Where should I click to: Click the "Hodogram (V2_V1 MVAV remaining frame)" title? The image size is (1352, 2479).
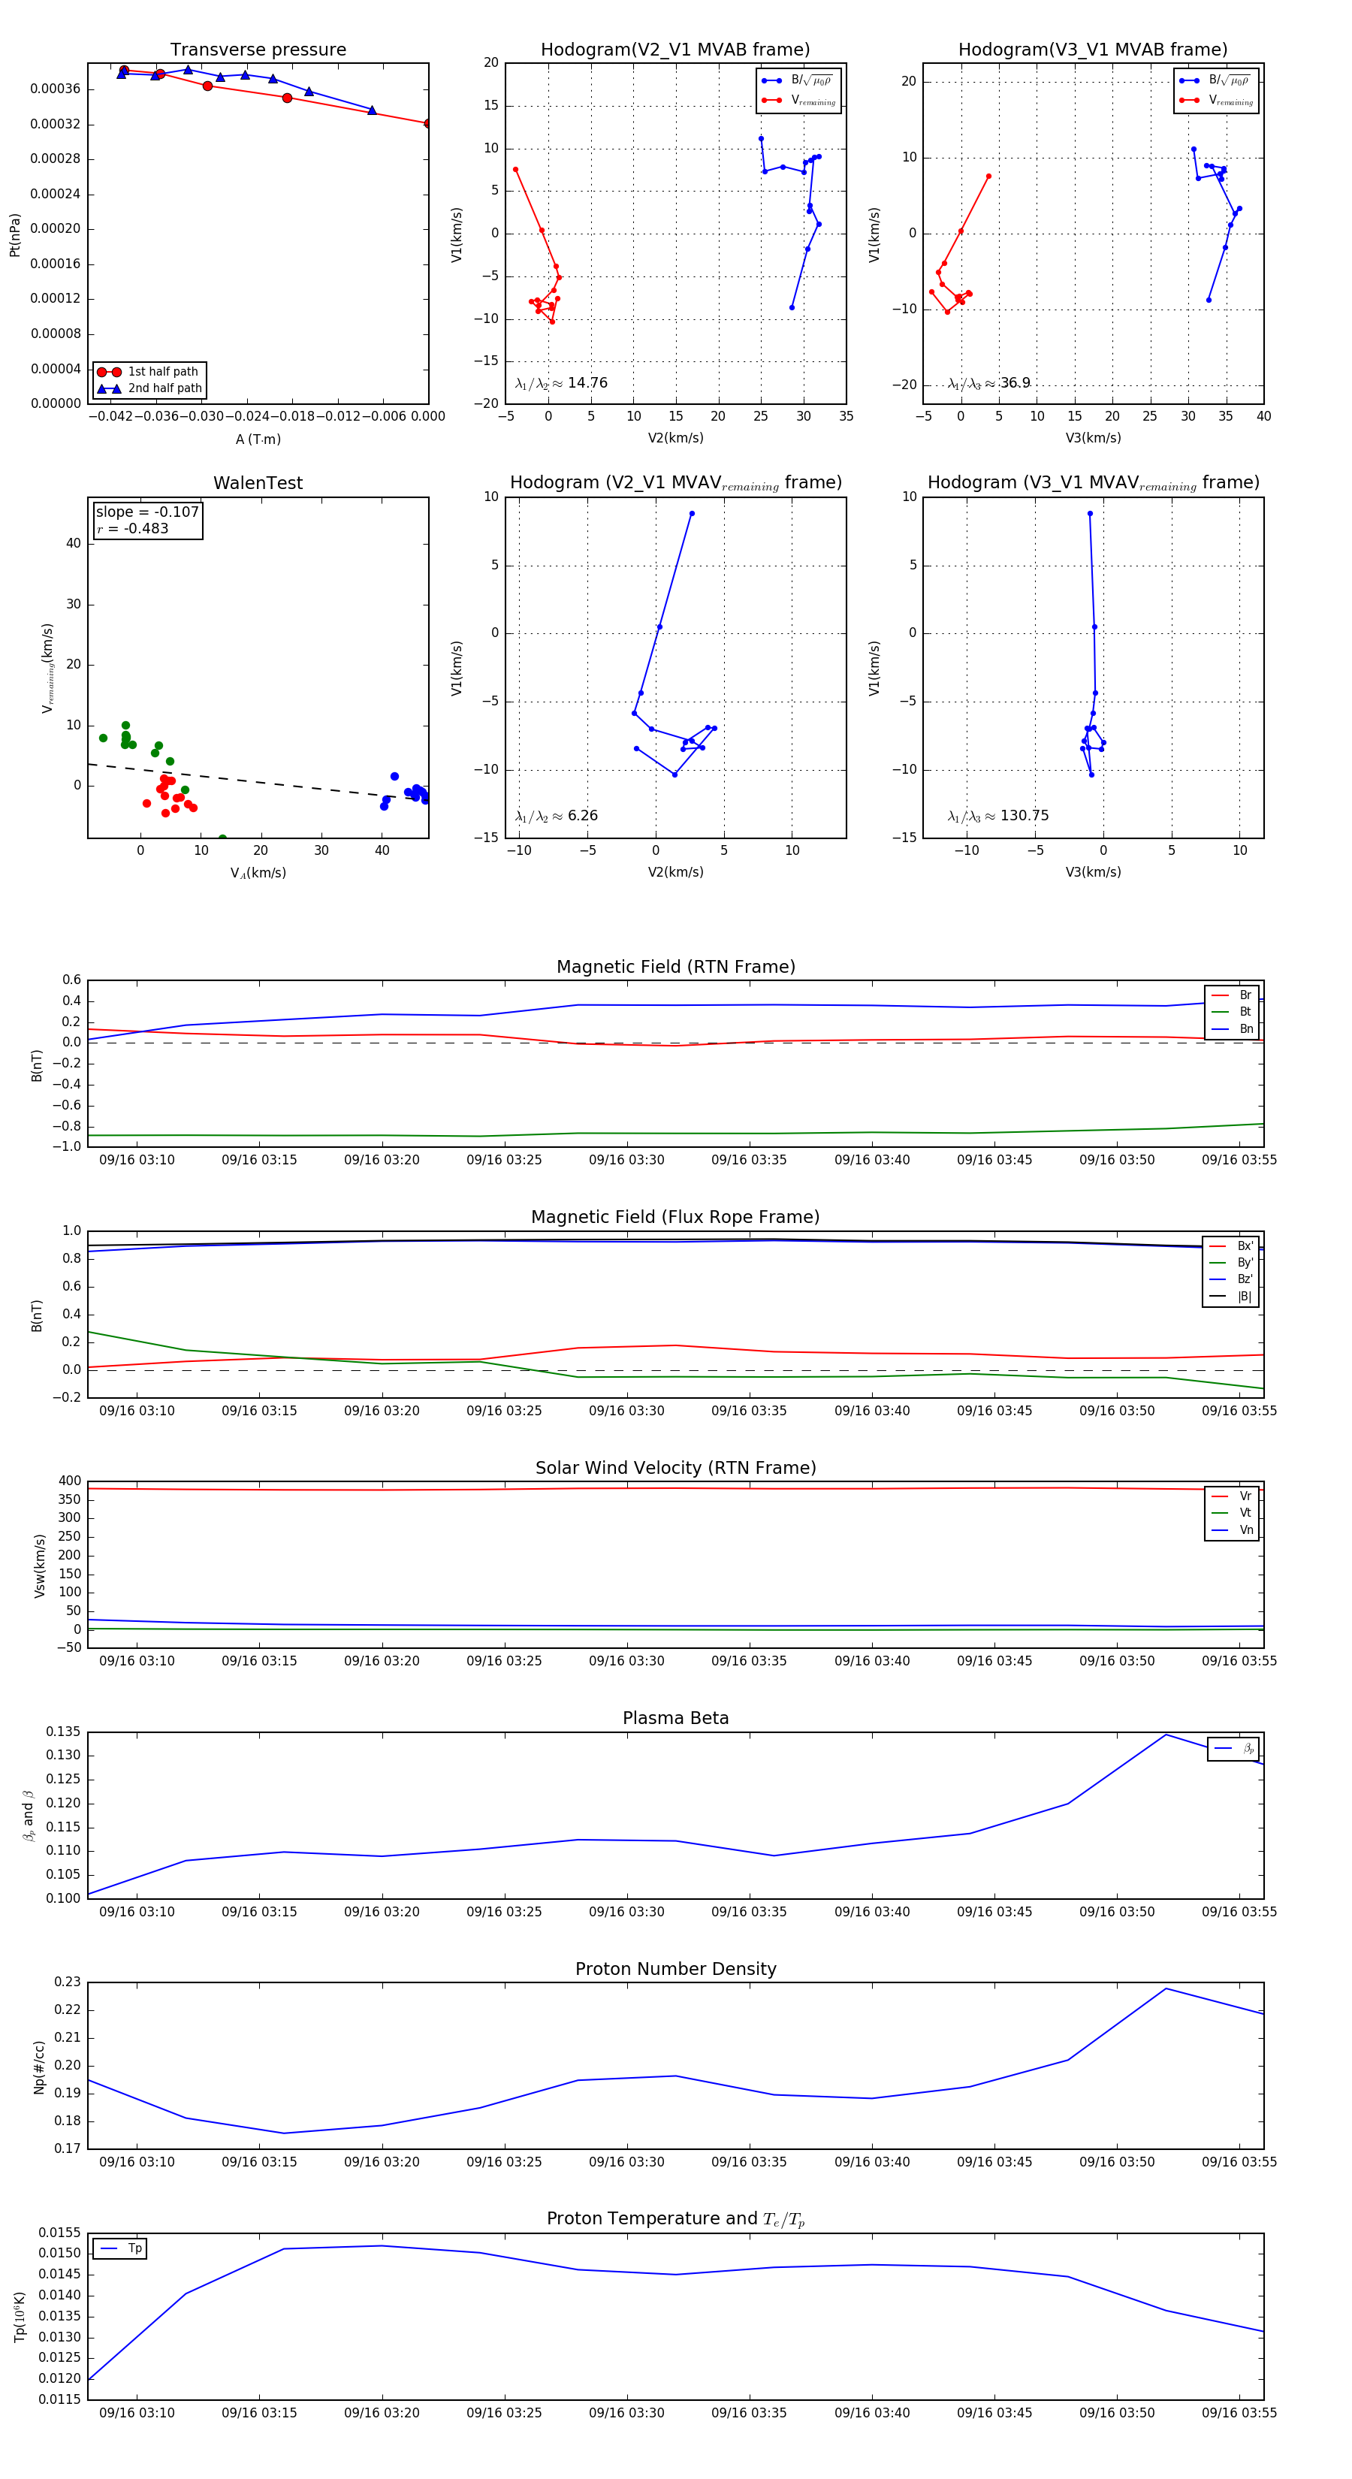coord(675,483)
